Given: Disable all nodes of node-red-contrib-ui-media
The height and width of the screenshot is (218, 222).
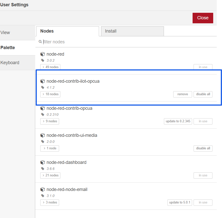Looking at the screenshot, I should click(x=203, y=148).
